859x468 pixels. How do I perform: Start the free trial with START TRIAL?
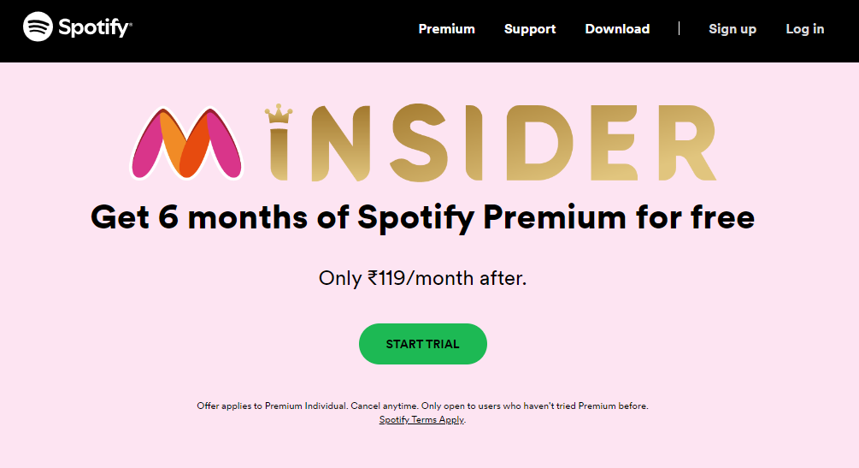(423, 344)
